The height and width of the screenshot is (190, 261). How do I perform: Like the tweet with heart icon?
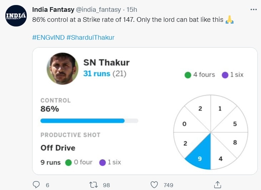[154, 185]
